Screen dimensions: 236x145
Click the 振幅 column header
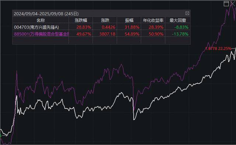(129, 20)
